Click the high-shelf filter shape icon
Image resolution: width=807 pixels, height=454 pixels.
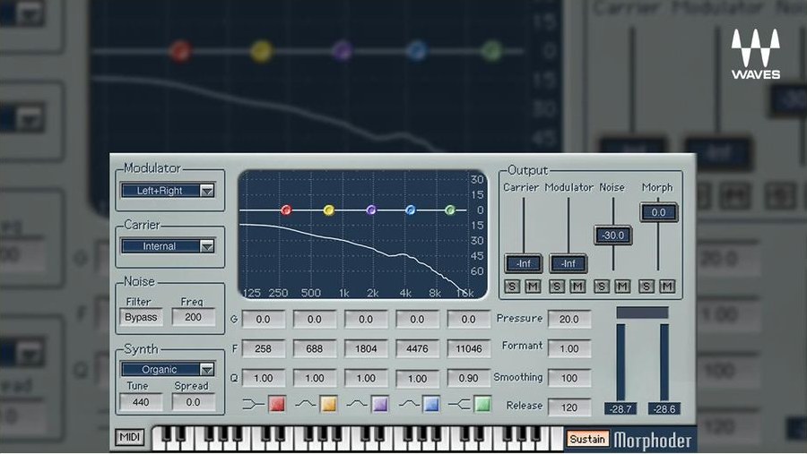(459, 405)
